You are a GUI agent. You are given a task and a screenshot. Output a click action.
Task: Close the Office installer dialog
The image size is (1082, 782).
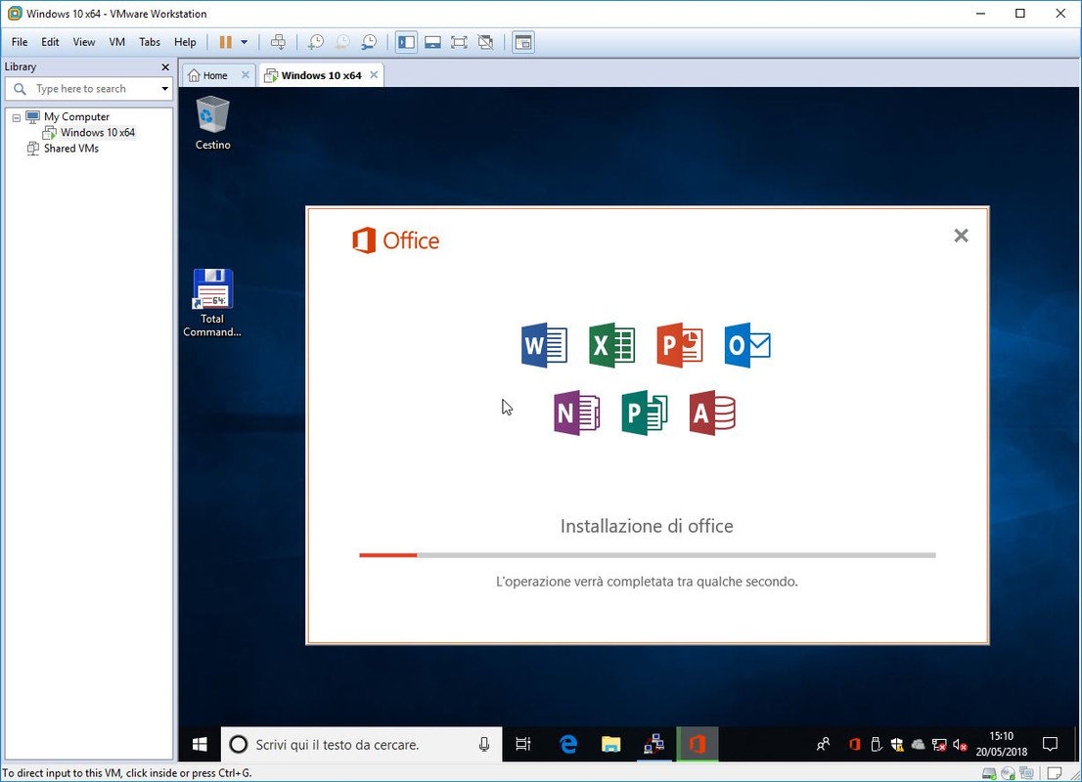pyautogui.click(x=962, y=236)
